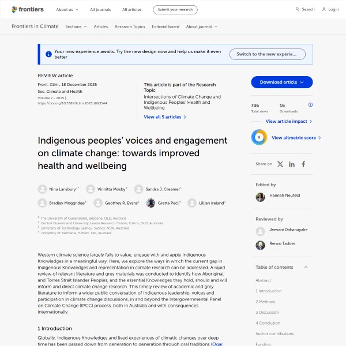The width and height of the screenshot is (346, 346).
Task: Click View article impact link
Action: 288,122
